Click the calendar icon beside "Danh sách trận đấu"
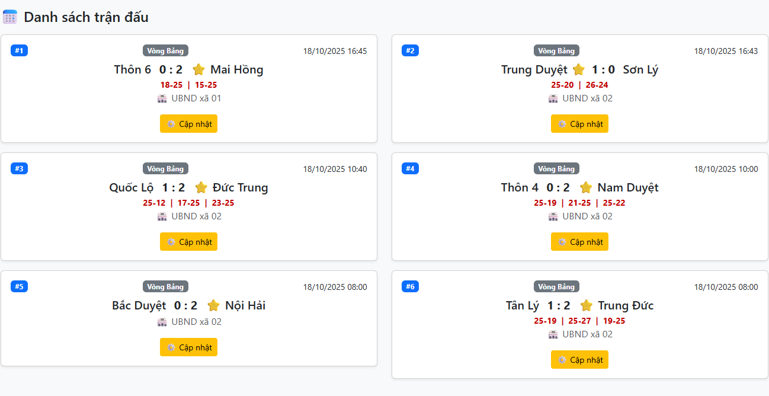 pyautogui.click(x=9, y=17)
